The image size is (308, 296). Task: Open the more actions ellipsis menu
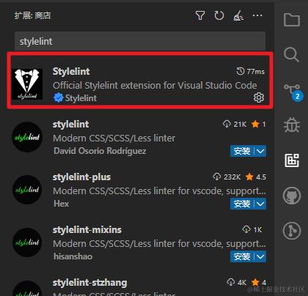click(257, 15)
